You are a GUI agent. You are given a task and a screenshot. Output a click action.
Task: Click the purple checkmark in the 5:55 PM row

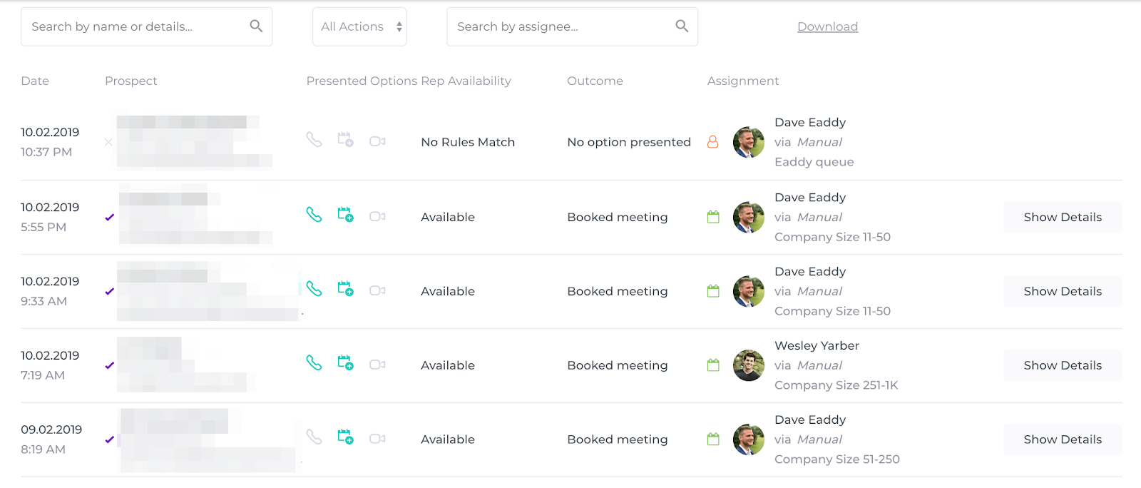pyautogui.click(x=109, y=218)
